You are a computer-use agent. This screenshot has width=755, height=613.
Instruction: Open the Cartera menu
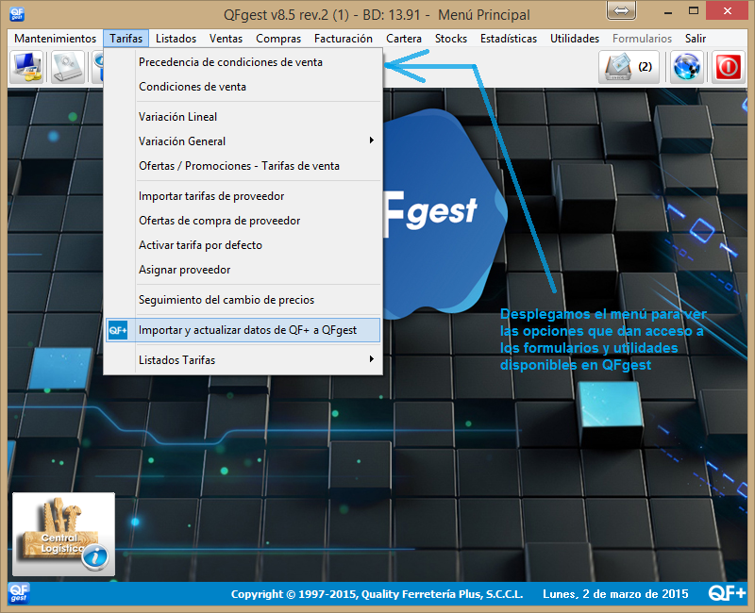(x=404, y=39)
